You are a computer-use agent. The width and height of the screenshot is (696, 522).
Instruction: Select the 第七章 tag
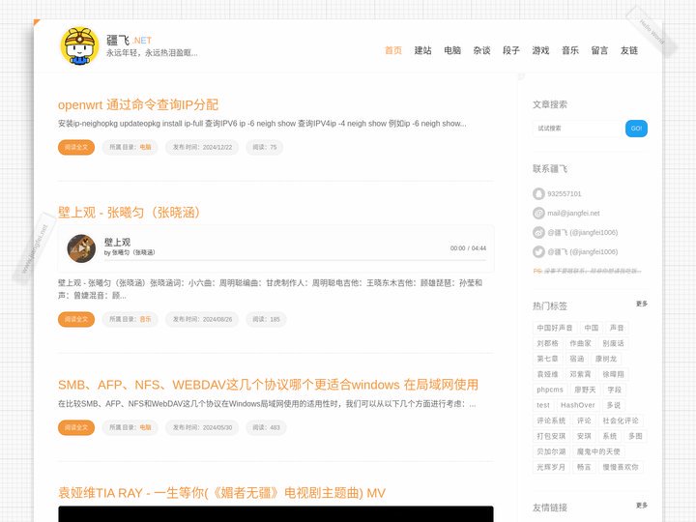tap(547, 359)
